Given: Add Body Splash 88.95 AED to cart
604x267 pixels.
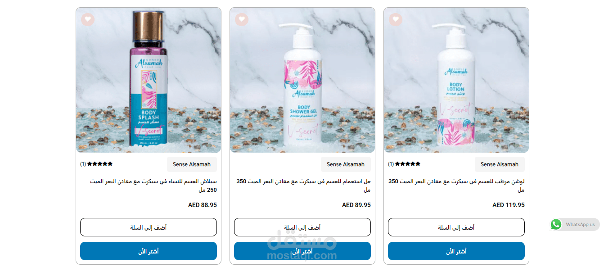Looking at the screenshot, I should click(149, 227).
